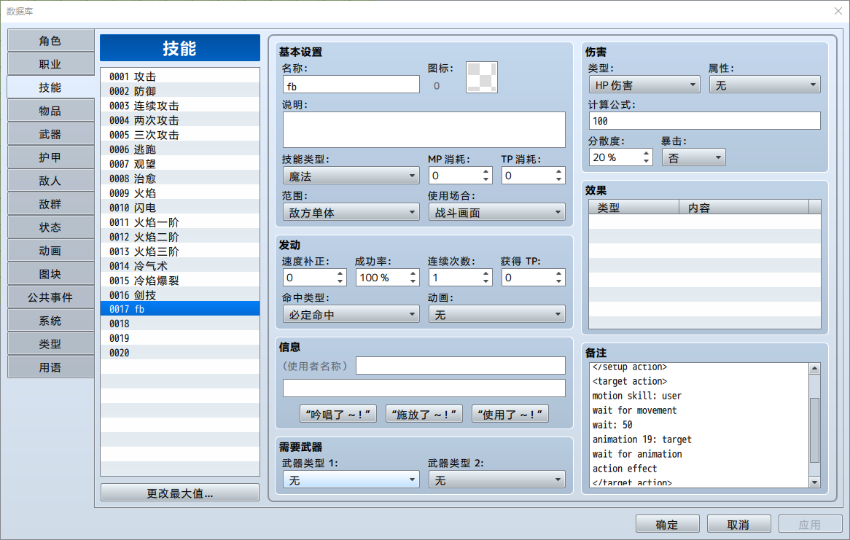Click the "animation 19: target" line in 备注
Screen dimensions: 850x540
click(x=642, y=439)
